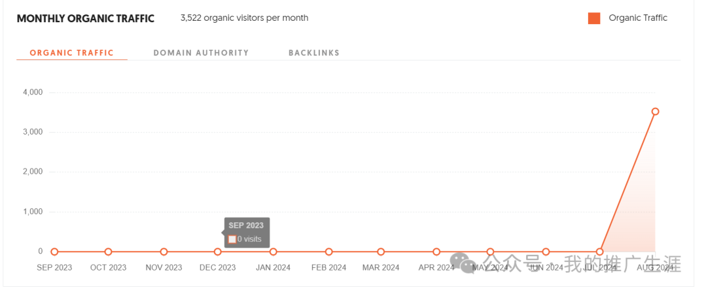Select the Organic Traffic tab
The height and width of the screenshot is (292, 704).
[x=72, y=53]
